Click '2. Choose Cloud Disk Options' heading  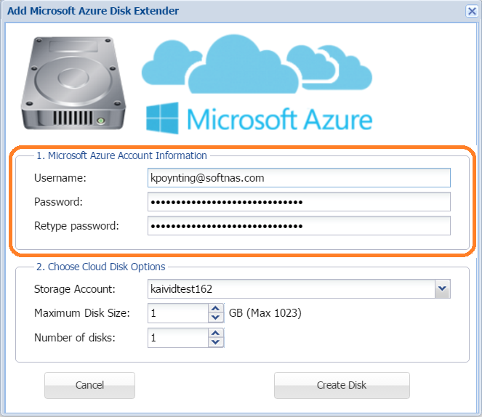tap(101, 267)
